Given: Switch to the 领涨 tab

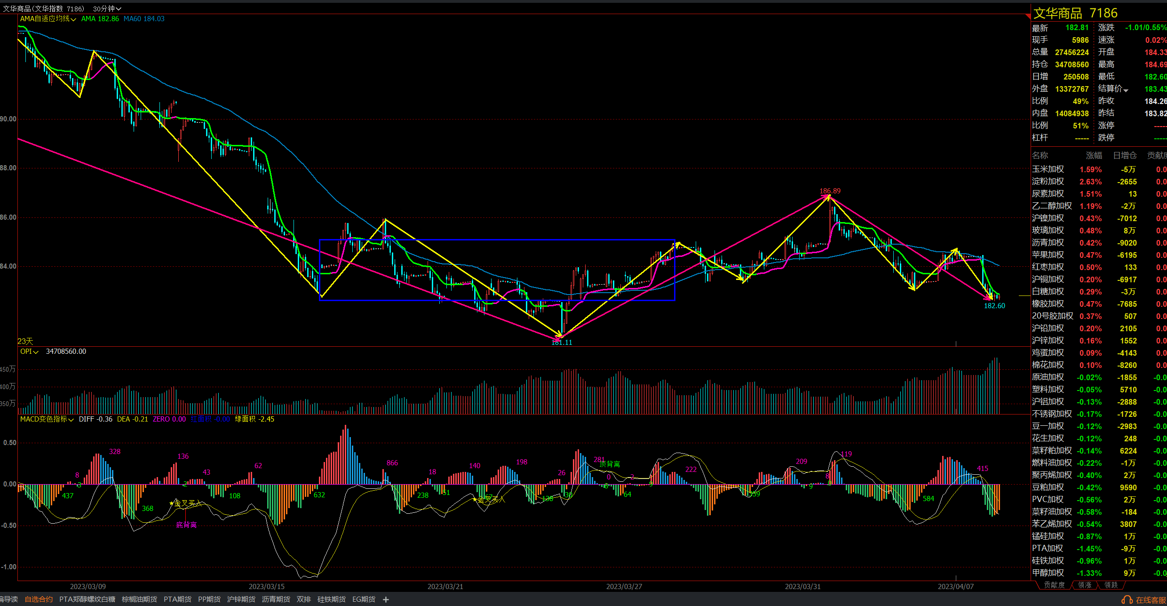Looking at the screenshot, I should tap(1084, 585).
